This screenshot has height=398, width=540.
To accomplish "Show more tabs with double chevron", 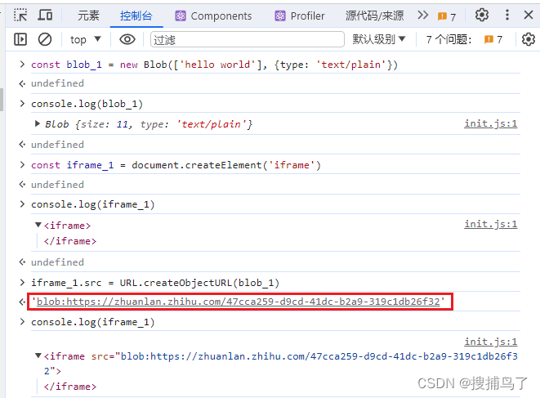I will point(422,16).
